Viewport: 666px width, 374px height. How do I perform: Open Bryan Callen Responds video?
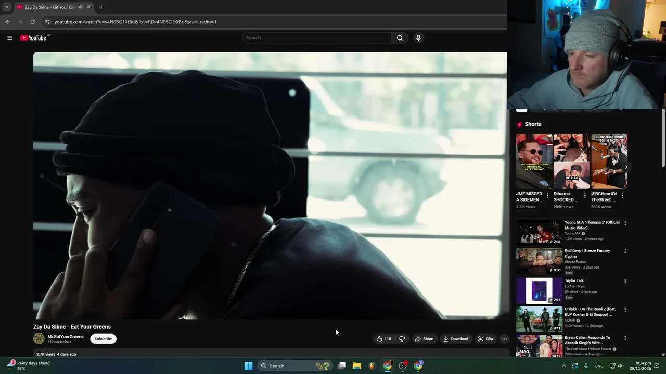[539, 346]
